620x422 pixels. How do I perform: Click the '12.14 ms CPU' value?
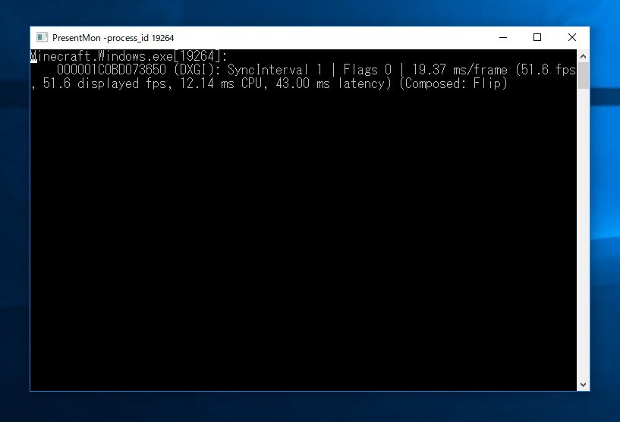[x=221, y=83]
